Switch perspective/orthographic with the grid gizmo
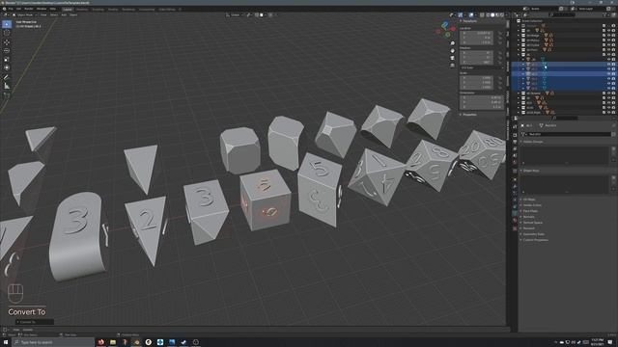Screen dimensions: 618x347 click(x=453, y=66)
